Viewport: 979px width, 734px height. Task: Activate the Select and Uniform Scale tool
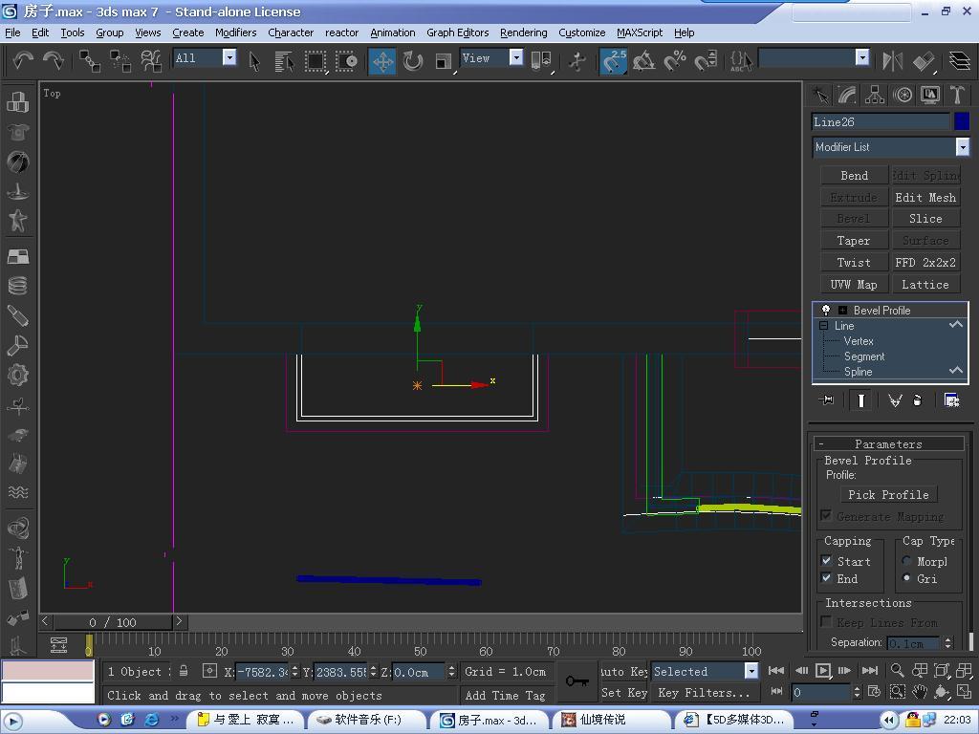point(444,61)
